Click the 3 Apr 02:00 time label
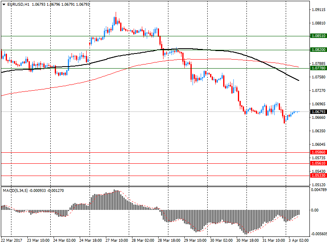Viewport: 327px width, 245px height. coord(299,241)
